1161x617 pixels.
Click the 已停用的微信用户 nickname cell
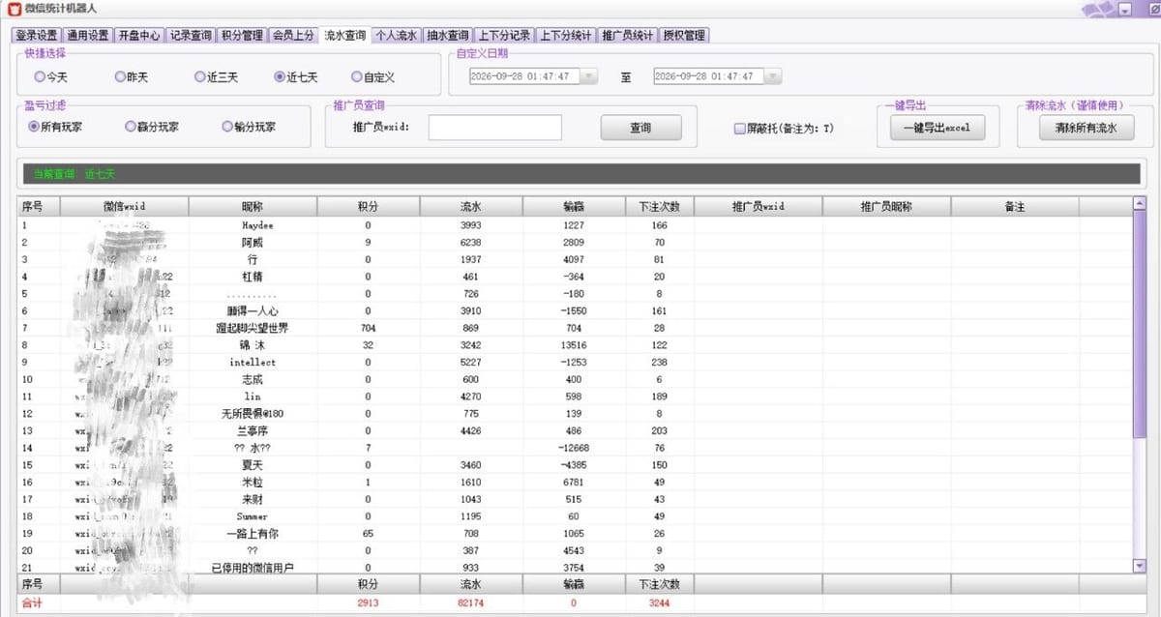click(x=253, y=568)
